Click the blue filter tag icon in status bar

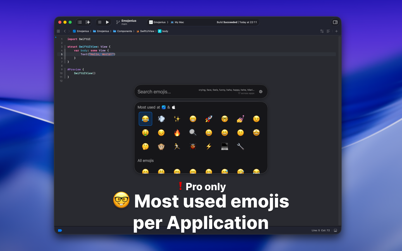coord(60,230)
